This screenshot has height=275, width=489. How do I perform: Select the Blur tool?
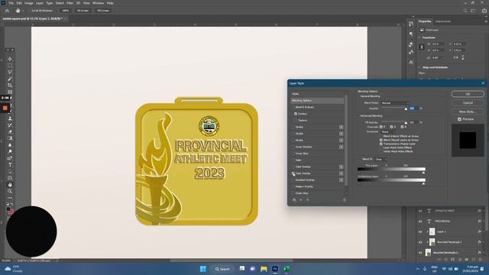coord(10,145)
